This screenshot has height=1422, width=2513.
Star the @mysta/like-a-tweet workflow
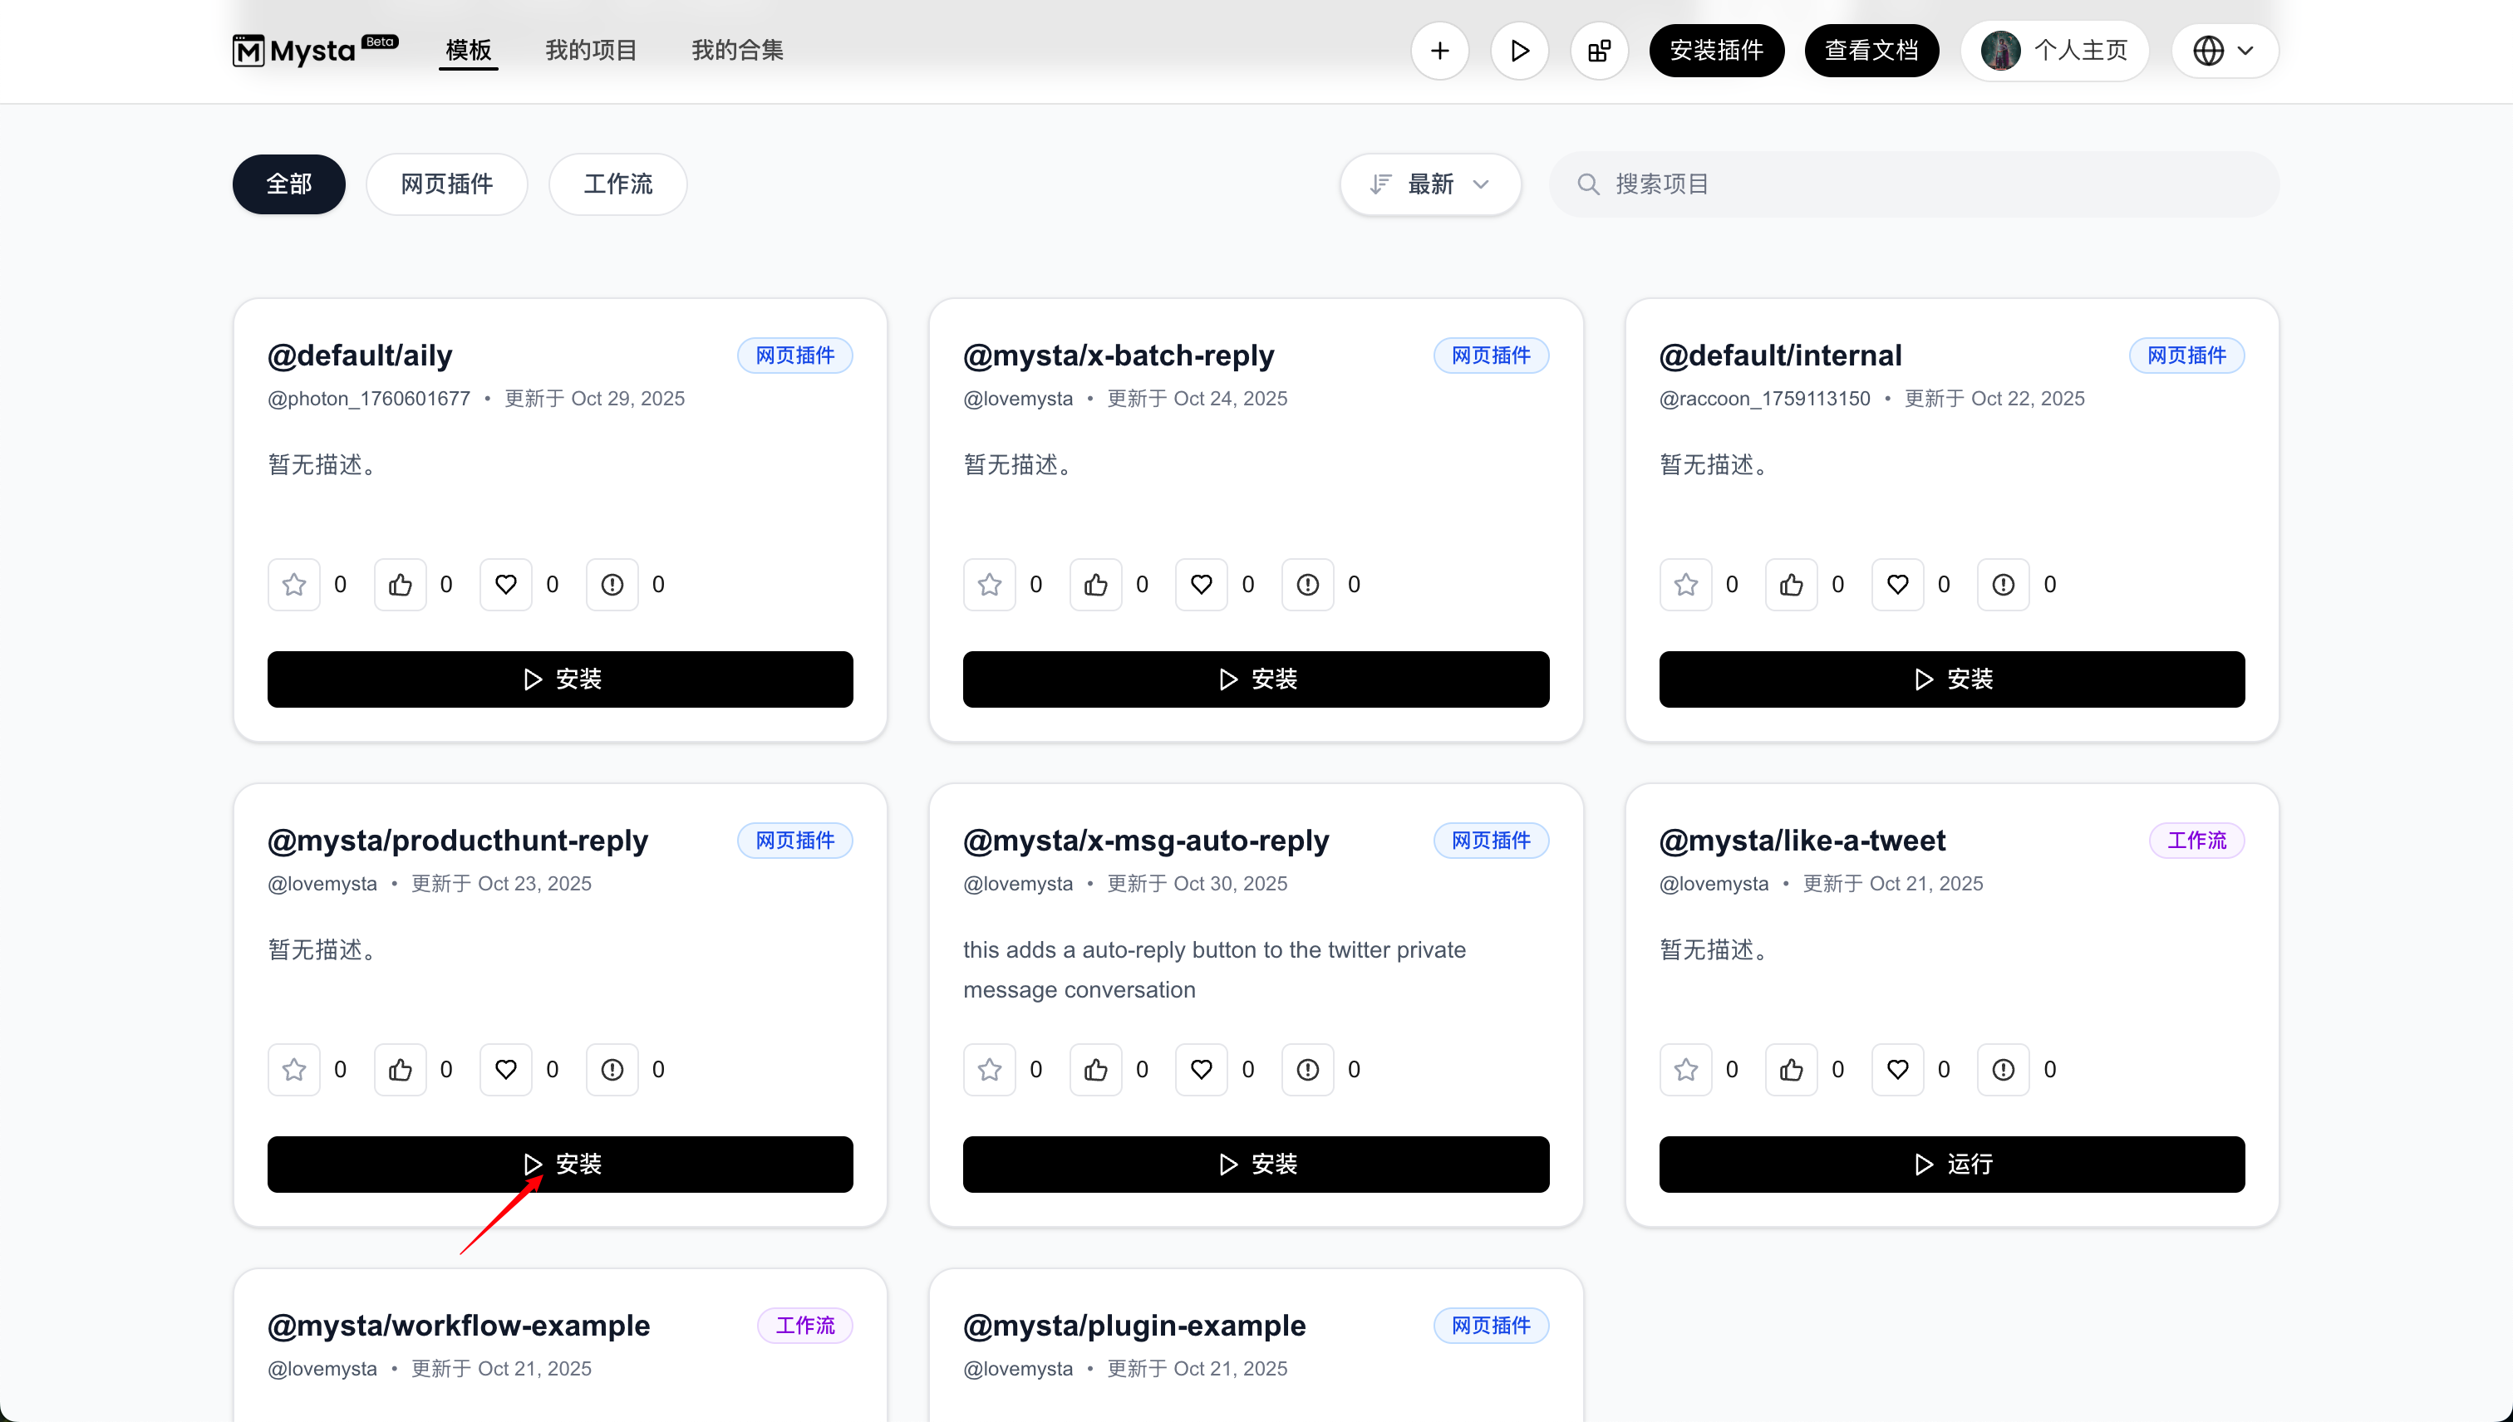(1685, 1070)
